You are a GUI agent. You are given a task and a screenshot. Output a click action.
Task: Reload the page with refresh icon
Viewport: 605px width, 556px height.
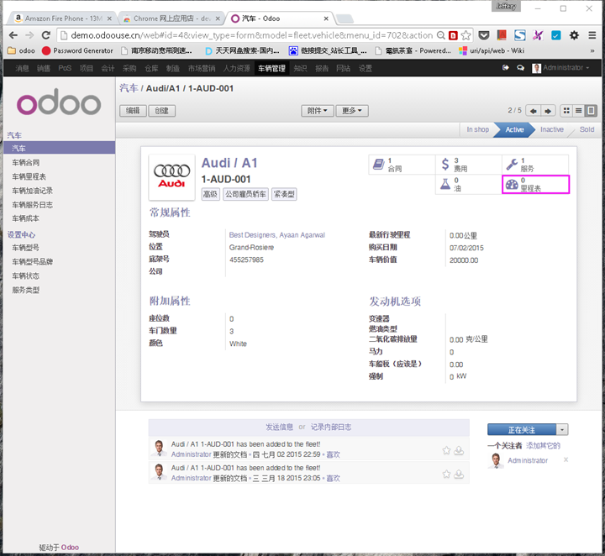(46, 35)
